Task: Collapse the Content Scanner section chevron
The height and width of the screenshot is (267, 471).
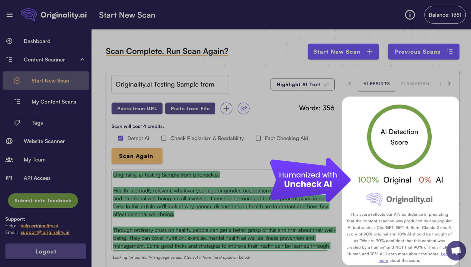Action: pos(82,60)
